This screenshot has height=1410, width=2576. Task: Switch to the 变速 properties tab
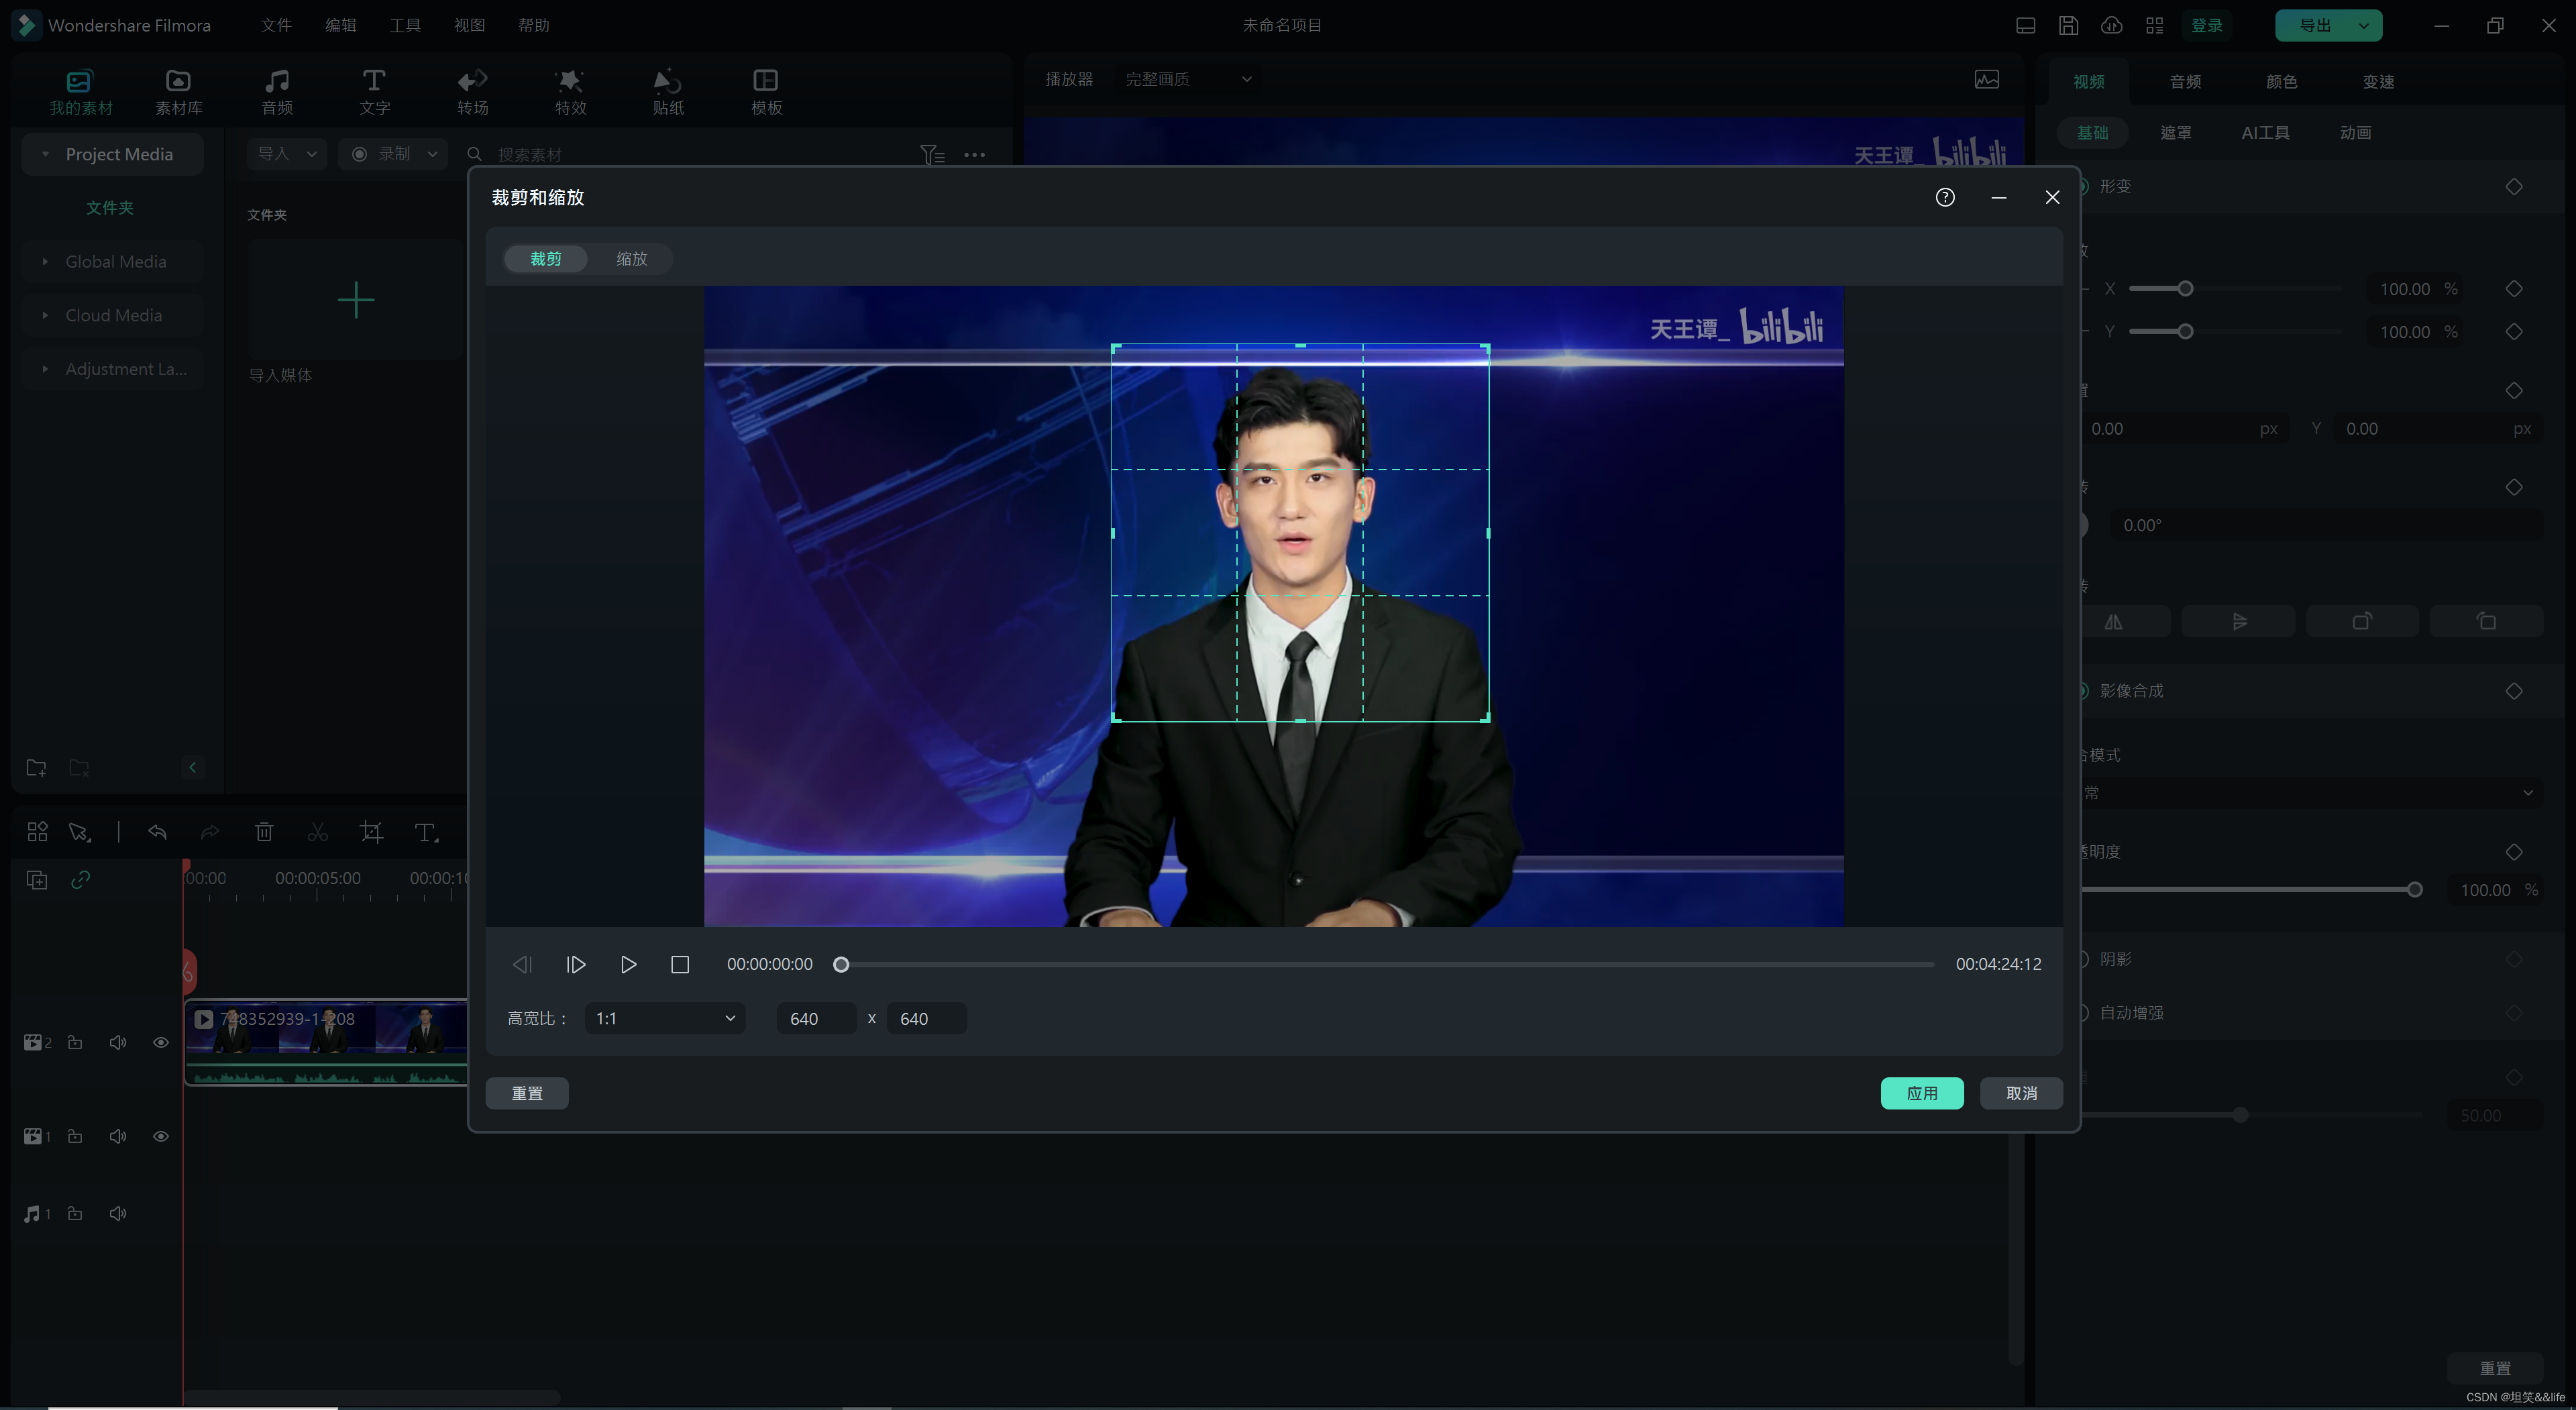(2378, 81)
